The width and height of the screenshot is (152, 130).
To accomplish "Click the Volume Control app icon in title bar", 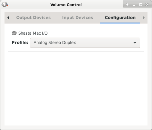I will pyautogui.click(x=5, y=5).
